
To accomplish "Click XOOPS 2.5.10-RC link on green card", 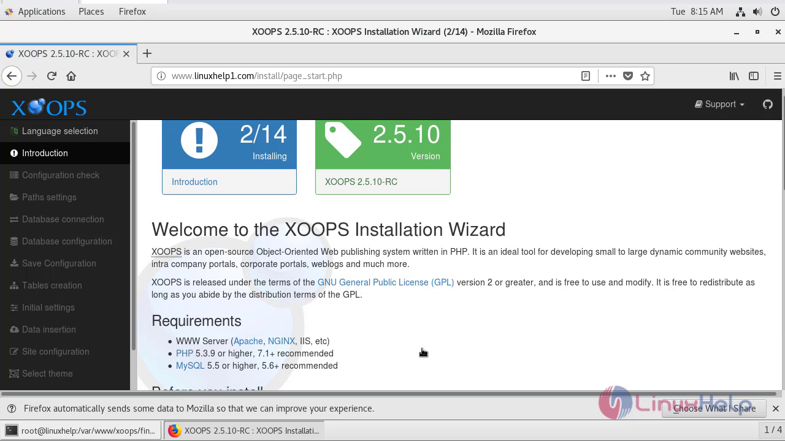I will pos(361,182).
